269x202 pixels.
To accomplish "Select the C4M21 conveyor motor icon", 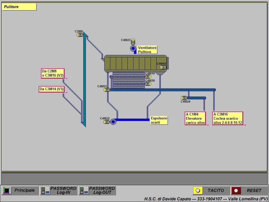I will [x=107, y=90].
